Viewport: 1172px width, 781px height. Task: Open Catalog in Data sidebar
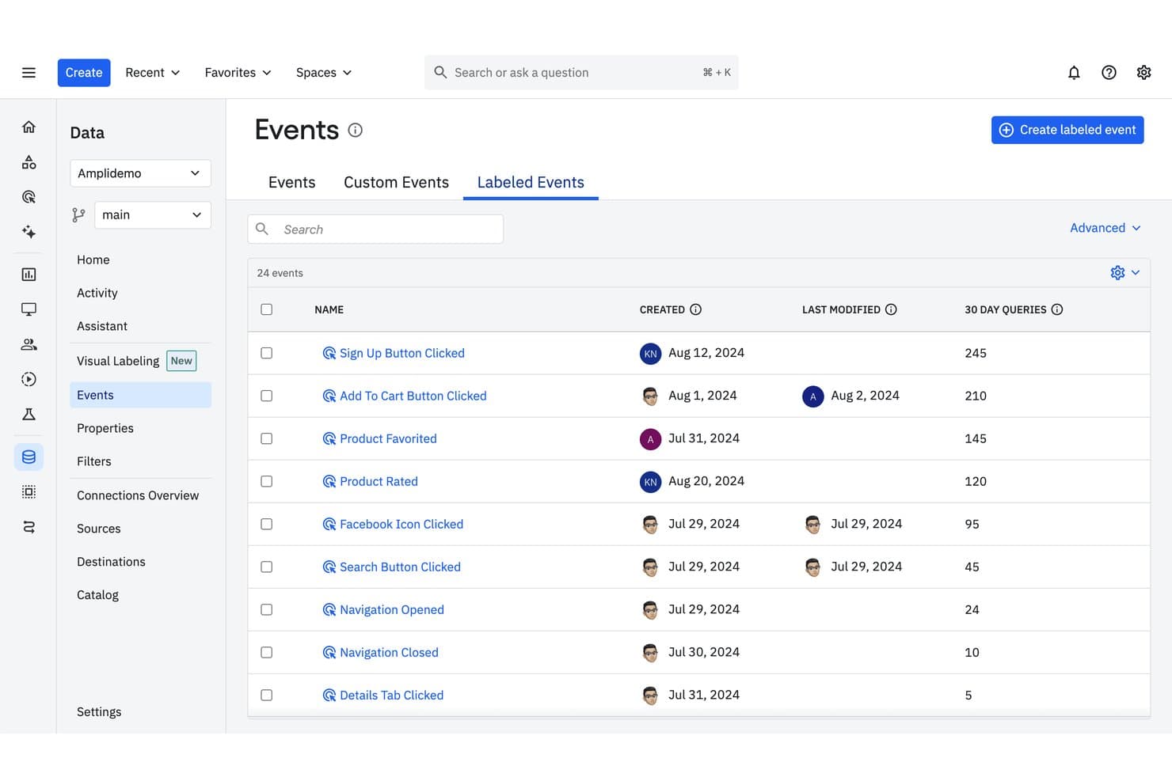97,595
